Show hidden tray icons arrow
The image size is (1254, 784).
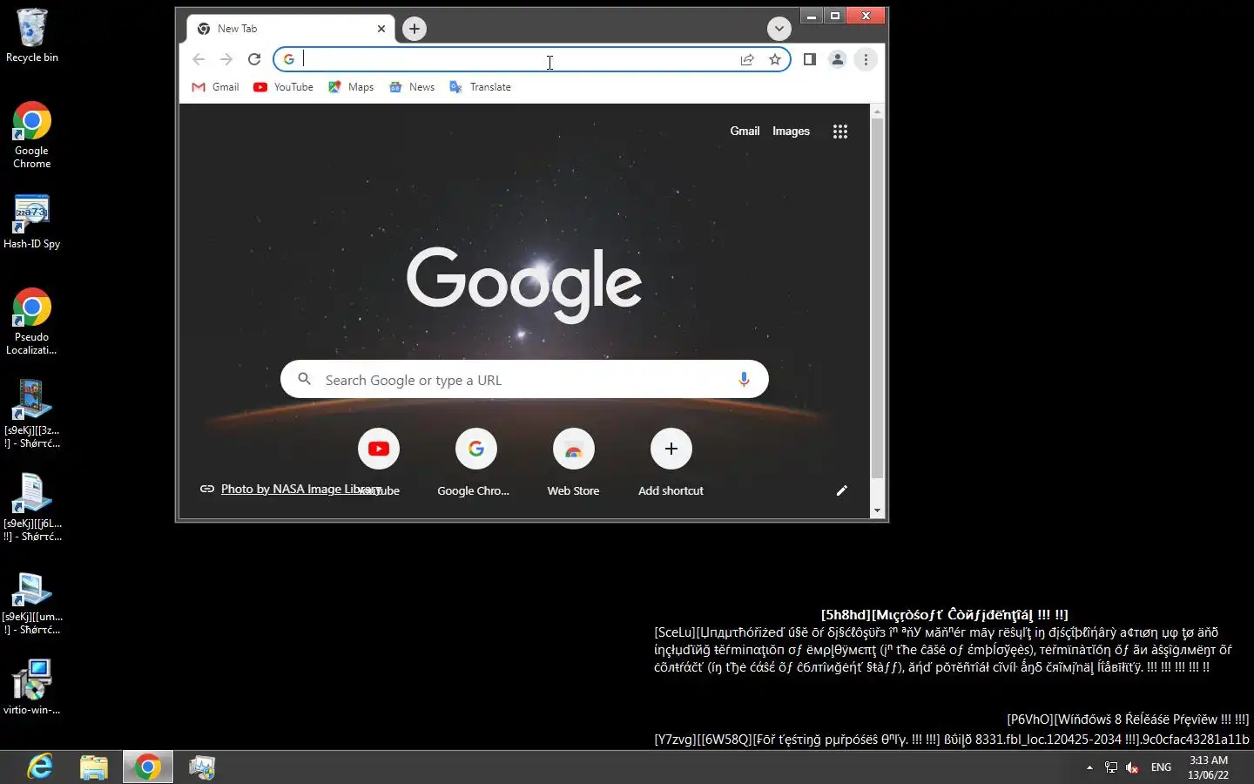click(x=1089, y=767)
